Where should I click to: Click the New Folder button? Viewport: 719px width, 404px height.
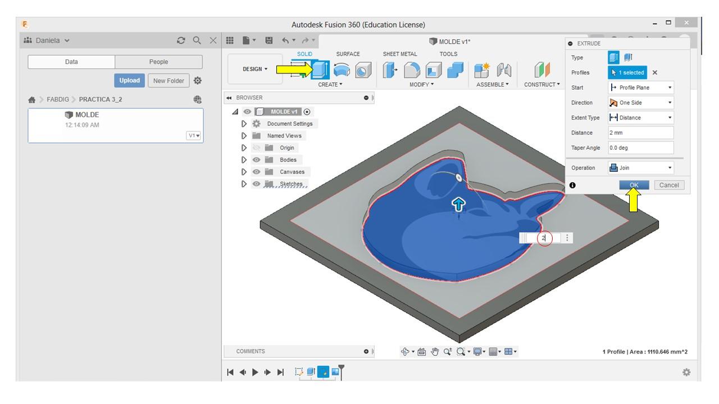[x=169, y=80]
